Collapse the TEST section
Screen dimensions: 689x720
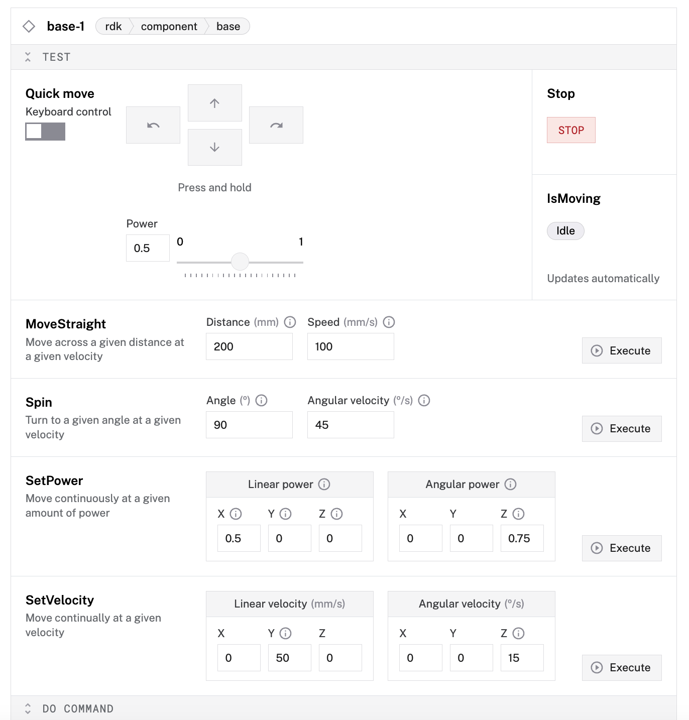point(29,57)
